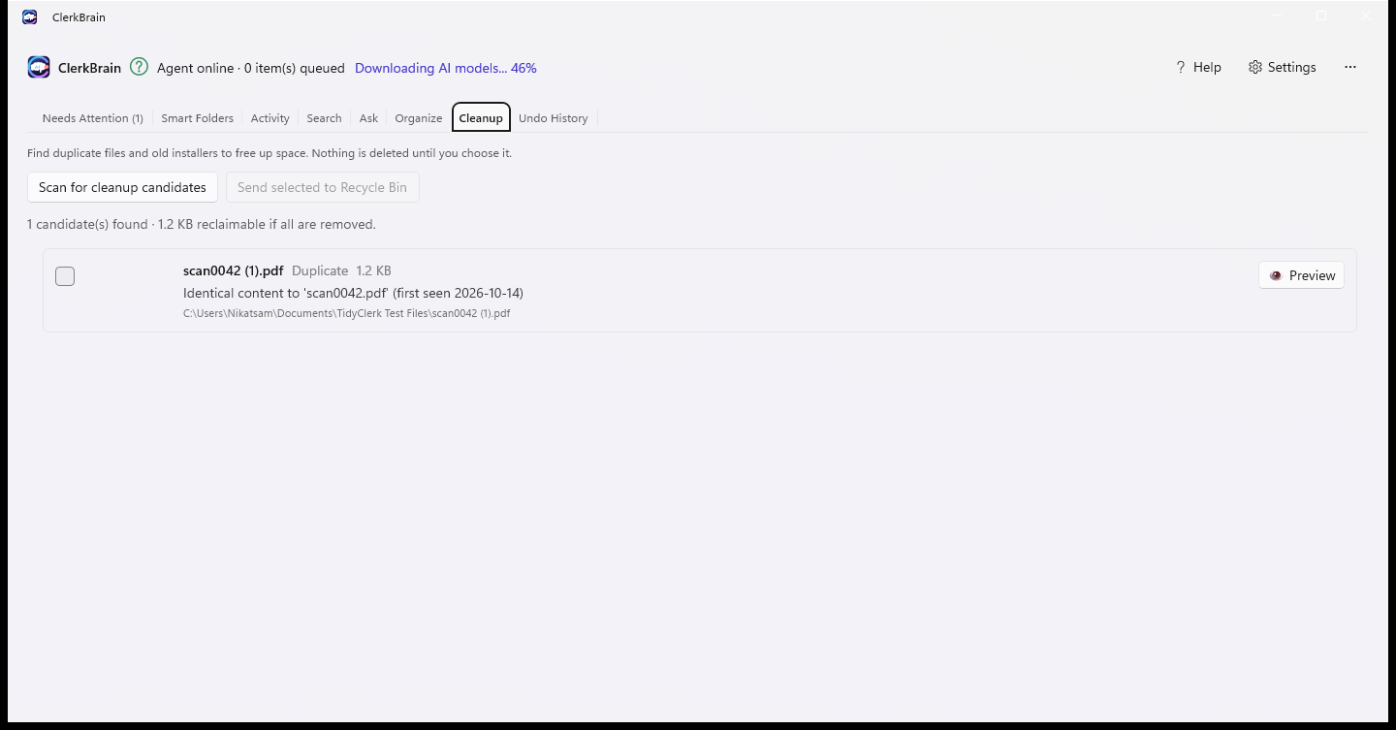Click the 'Duplicate' label on the file row
The image size is (1396, 730).
[320, 270]
